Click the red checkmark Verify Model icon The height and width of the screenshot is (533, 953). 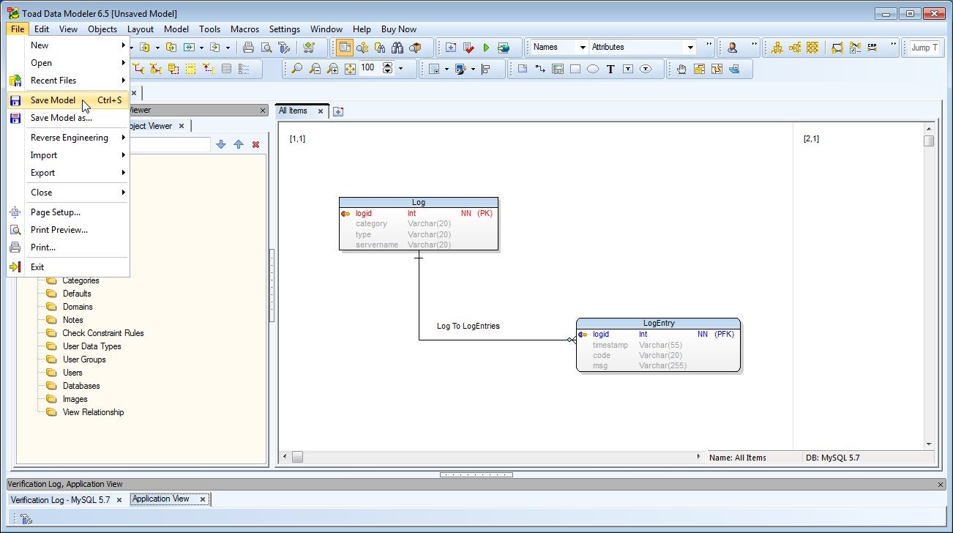(x=468, y=48)
